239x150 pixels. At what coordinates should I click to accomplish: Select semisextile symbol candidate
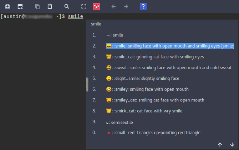tap(119, 122)
